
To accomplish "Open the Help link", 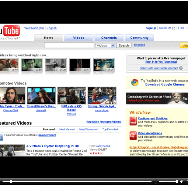I will 181,28.
